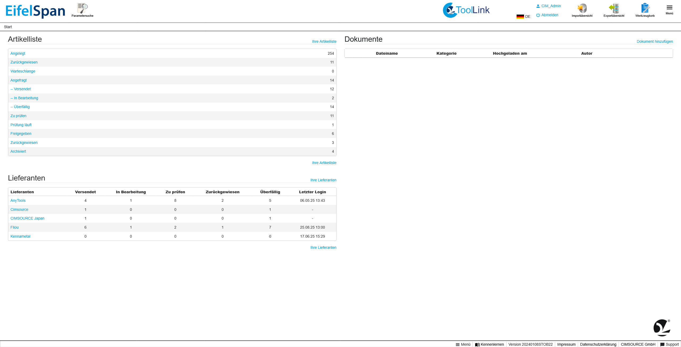Log out via Abmelden
Image resolution: width=681 pixels, height=347 pixels.
click(549, 15)
